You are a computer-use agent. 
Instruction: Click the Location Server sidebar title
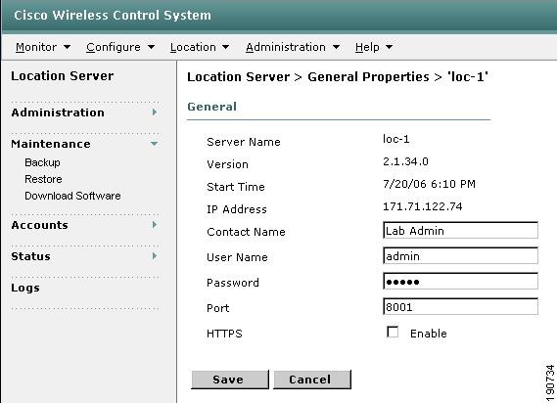[x=63, y=76]
